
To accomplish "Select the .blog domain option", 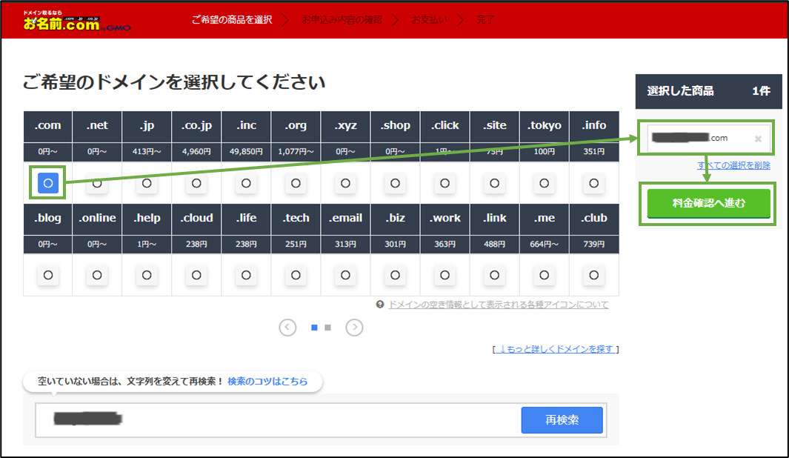I will pyautogui.click(x=48, y=275).
